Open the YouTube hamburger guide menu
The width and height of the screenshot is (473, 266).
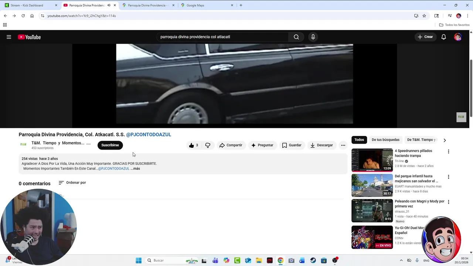pos(9,37)
